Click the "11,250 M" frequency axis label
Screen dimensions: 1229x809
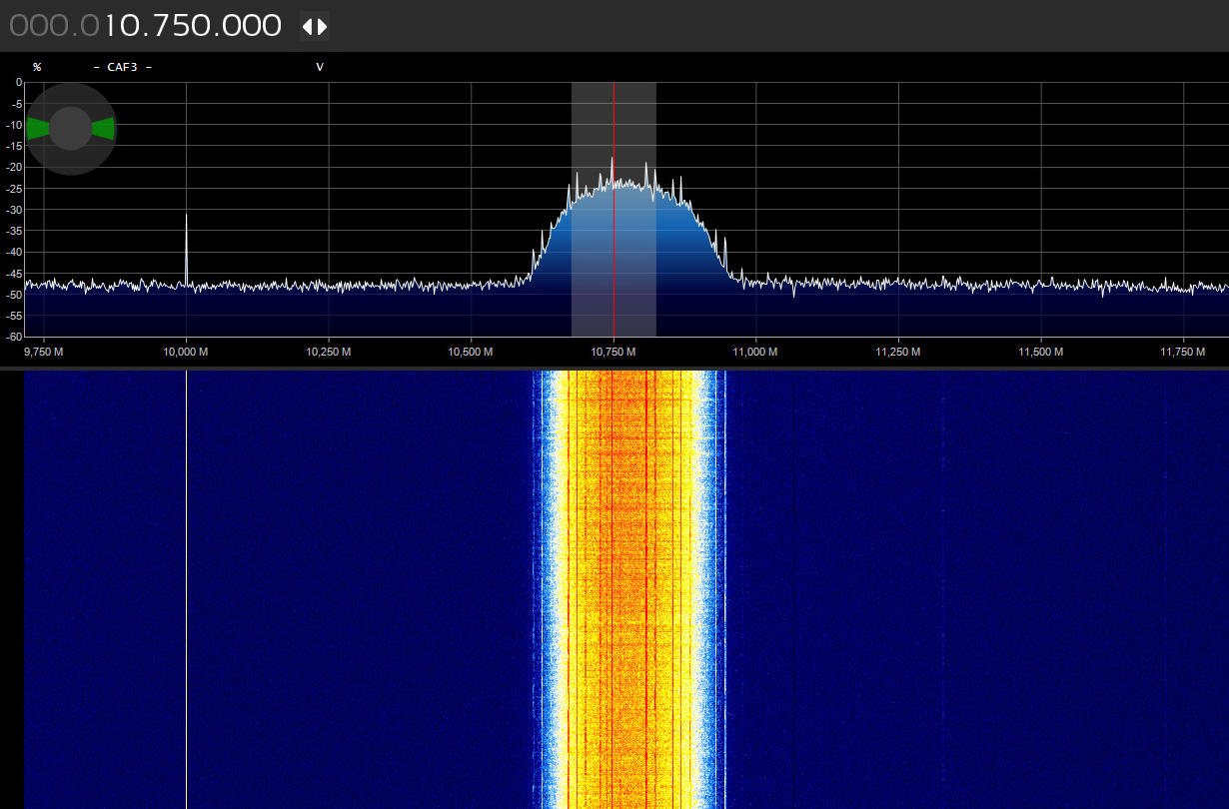click(897, 353)
